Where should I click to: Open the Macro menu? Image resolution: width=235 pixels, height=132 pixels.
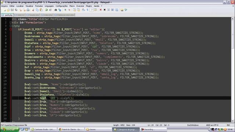[x=72, y=6]
